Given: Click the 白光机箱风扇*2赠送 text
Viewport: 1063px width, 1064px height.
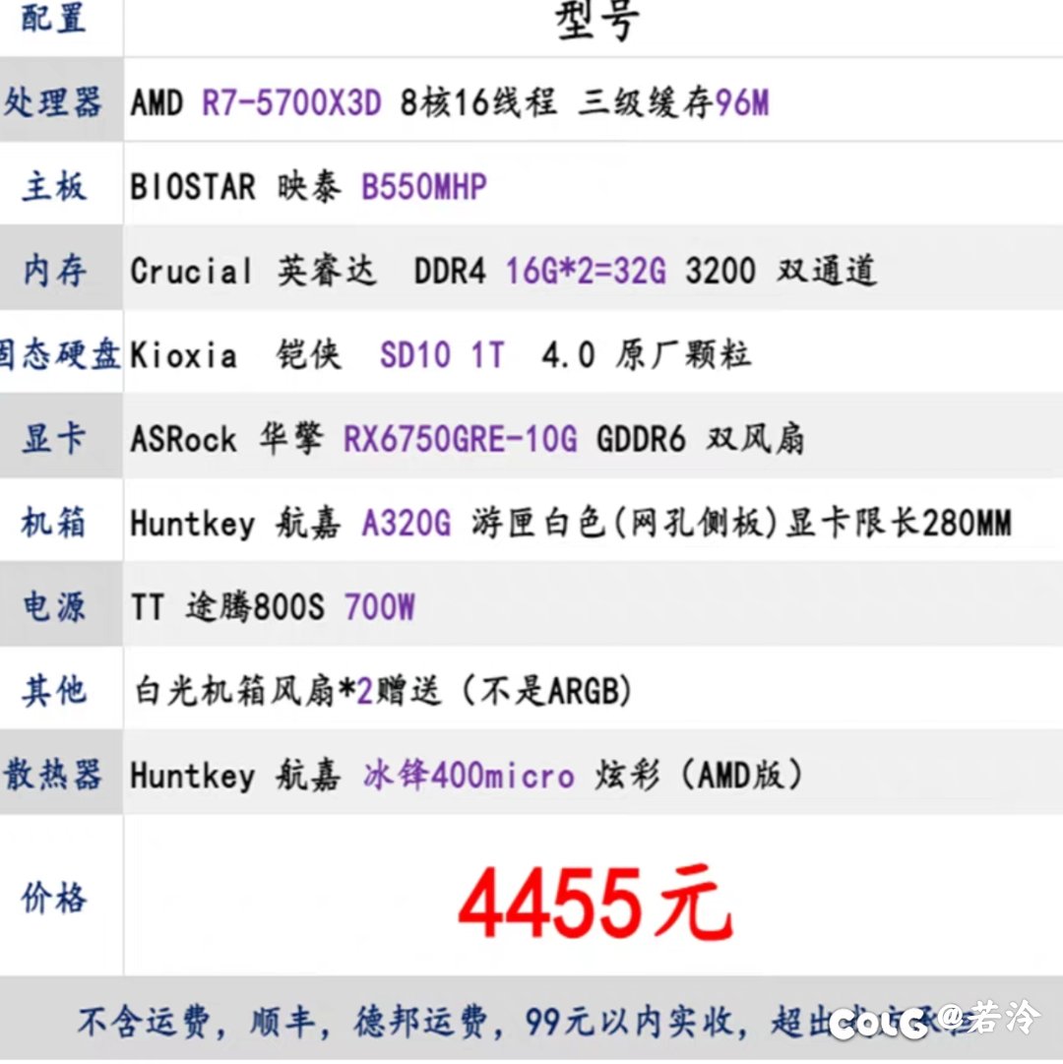Looking at the screenshot, I should 288,691.
